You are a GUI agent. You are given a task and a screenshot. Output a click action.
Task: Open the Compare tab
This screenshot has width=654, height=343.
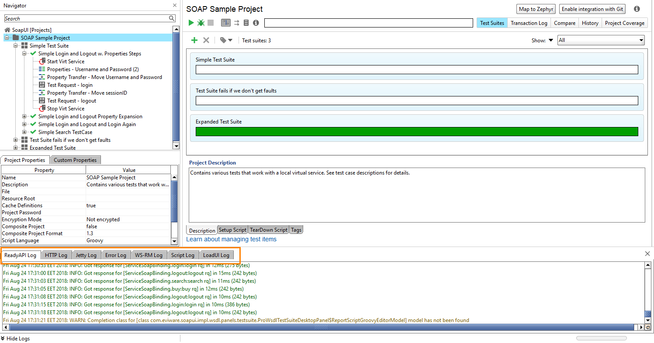pyautogui.click(x=564, y=23)
